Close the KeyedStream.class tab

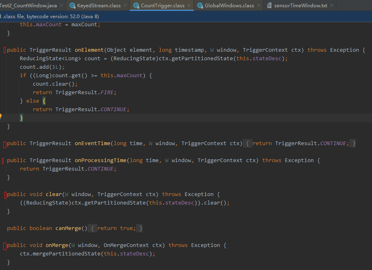coord(125,5)
